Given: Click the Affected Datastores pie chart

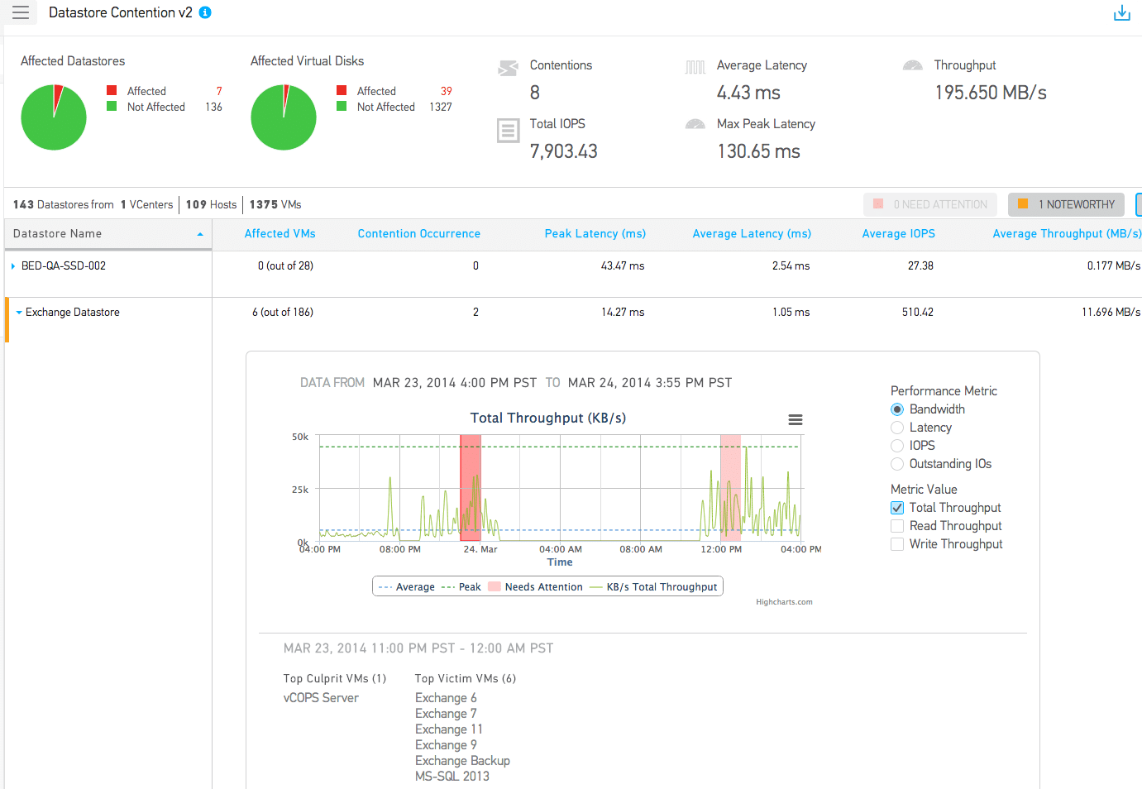Looking at the screenshot, I should pos(54,117).
